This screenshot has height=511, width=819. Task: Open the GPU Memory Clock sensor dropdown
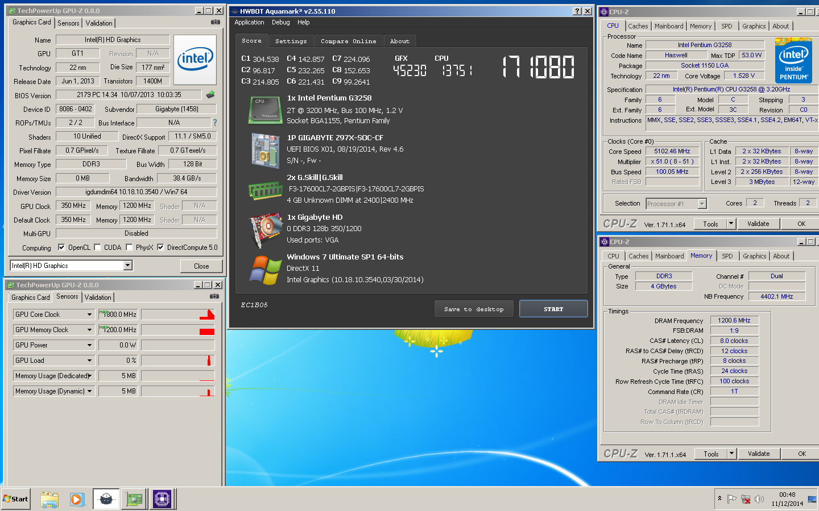89,330
